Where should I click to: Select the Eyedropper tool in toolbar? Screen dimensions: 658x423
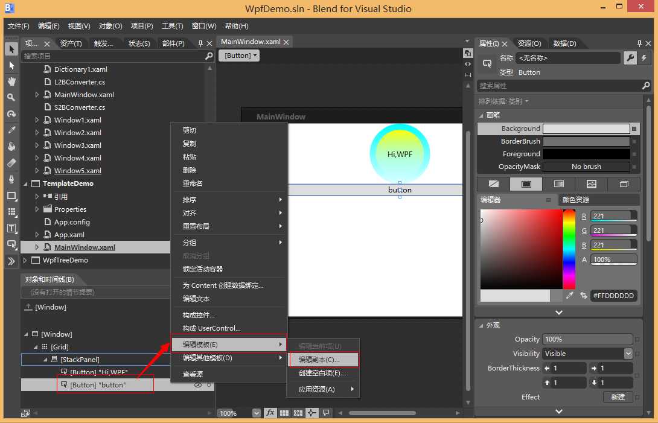tap(11, 130)
